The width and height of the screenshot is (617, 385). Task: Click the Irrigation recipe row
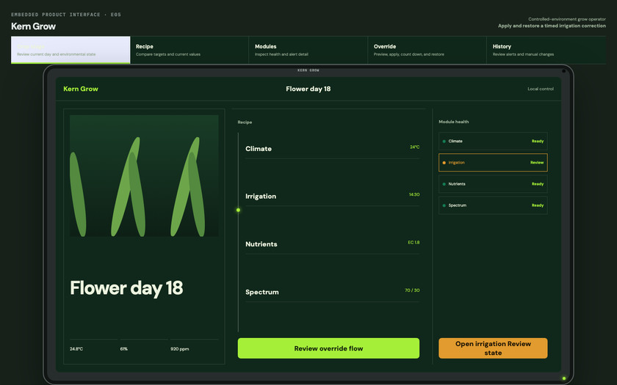pos(333,197)
